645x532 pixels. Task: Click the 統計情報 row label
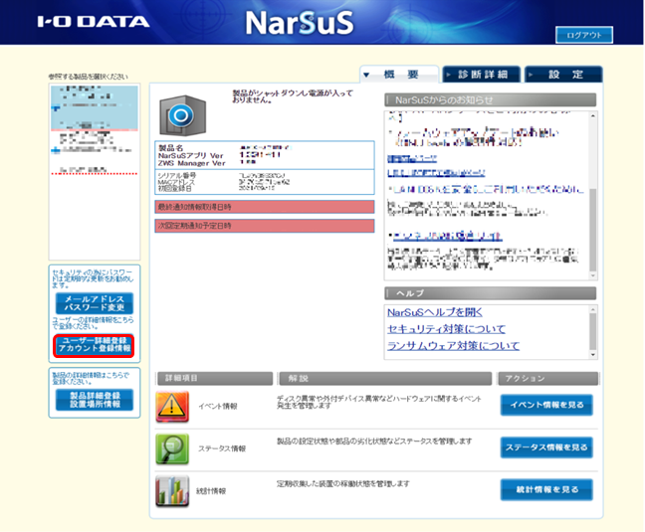point(211,491)
